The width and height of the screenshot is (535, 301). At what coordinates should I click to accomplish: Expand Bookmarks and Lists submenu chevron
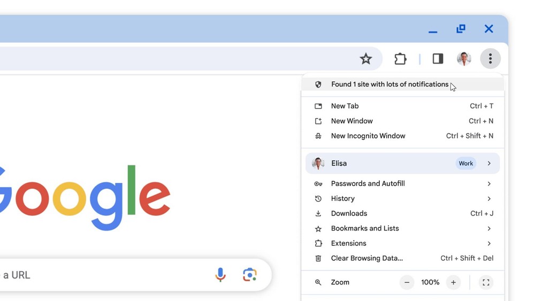pos(489,229)
